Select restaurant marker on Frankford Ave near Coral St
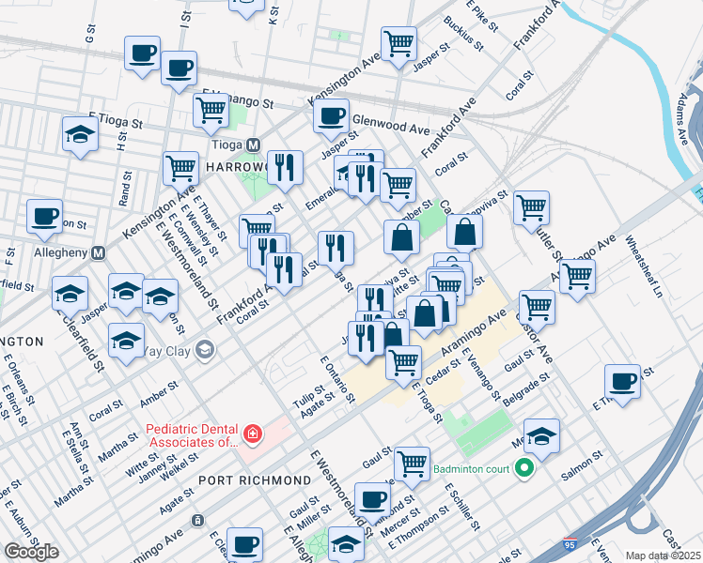This screenshot has height=563, width=703. click(x=284, y=273)
